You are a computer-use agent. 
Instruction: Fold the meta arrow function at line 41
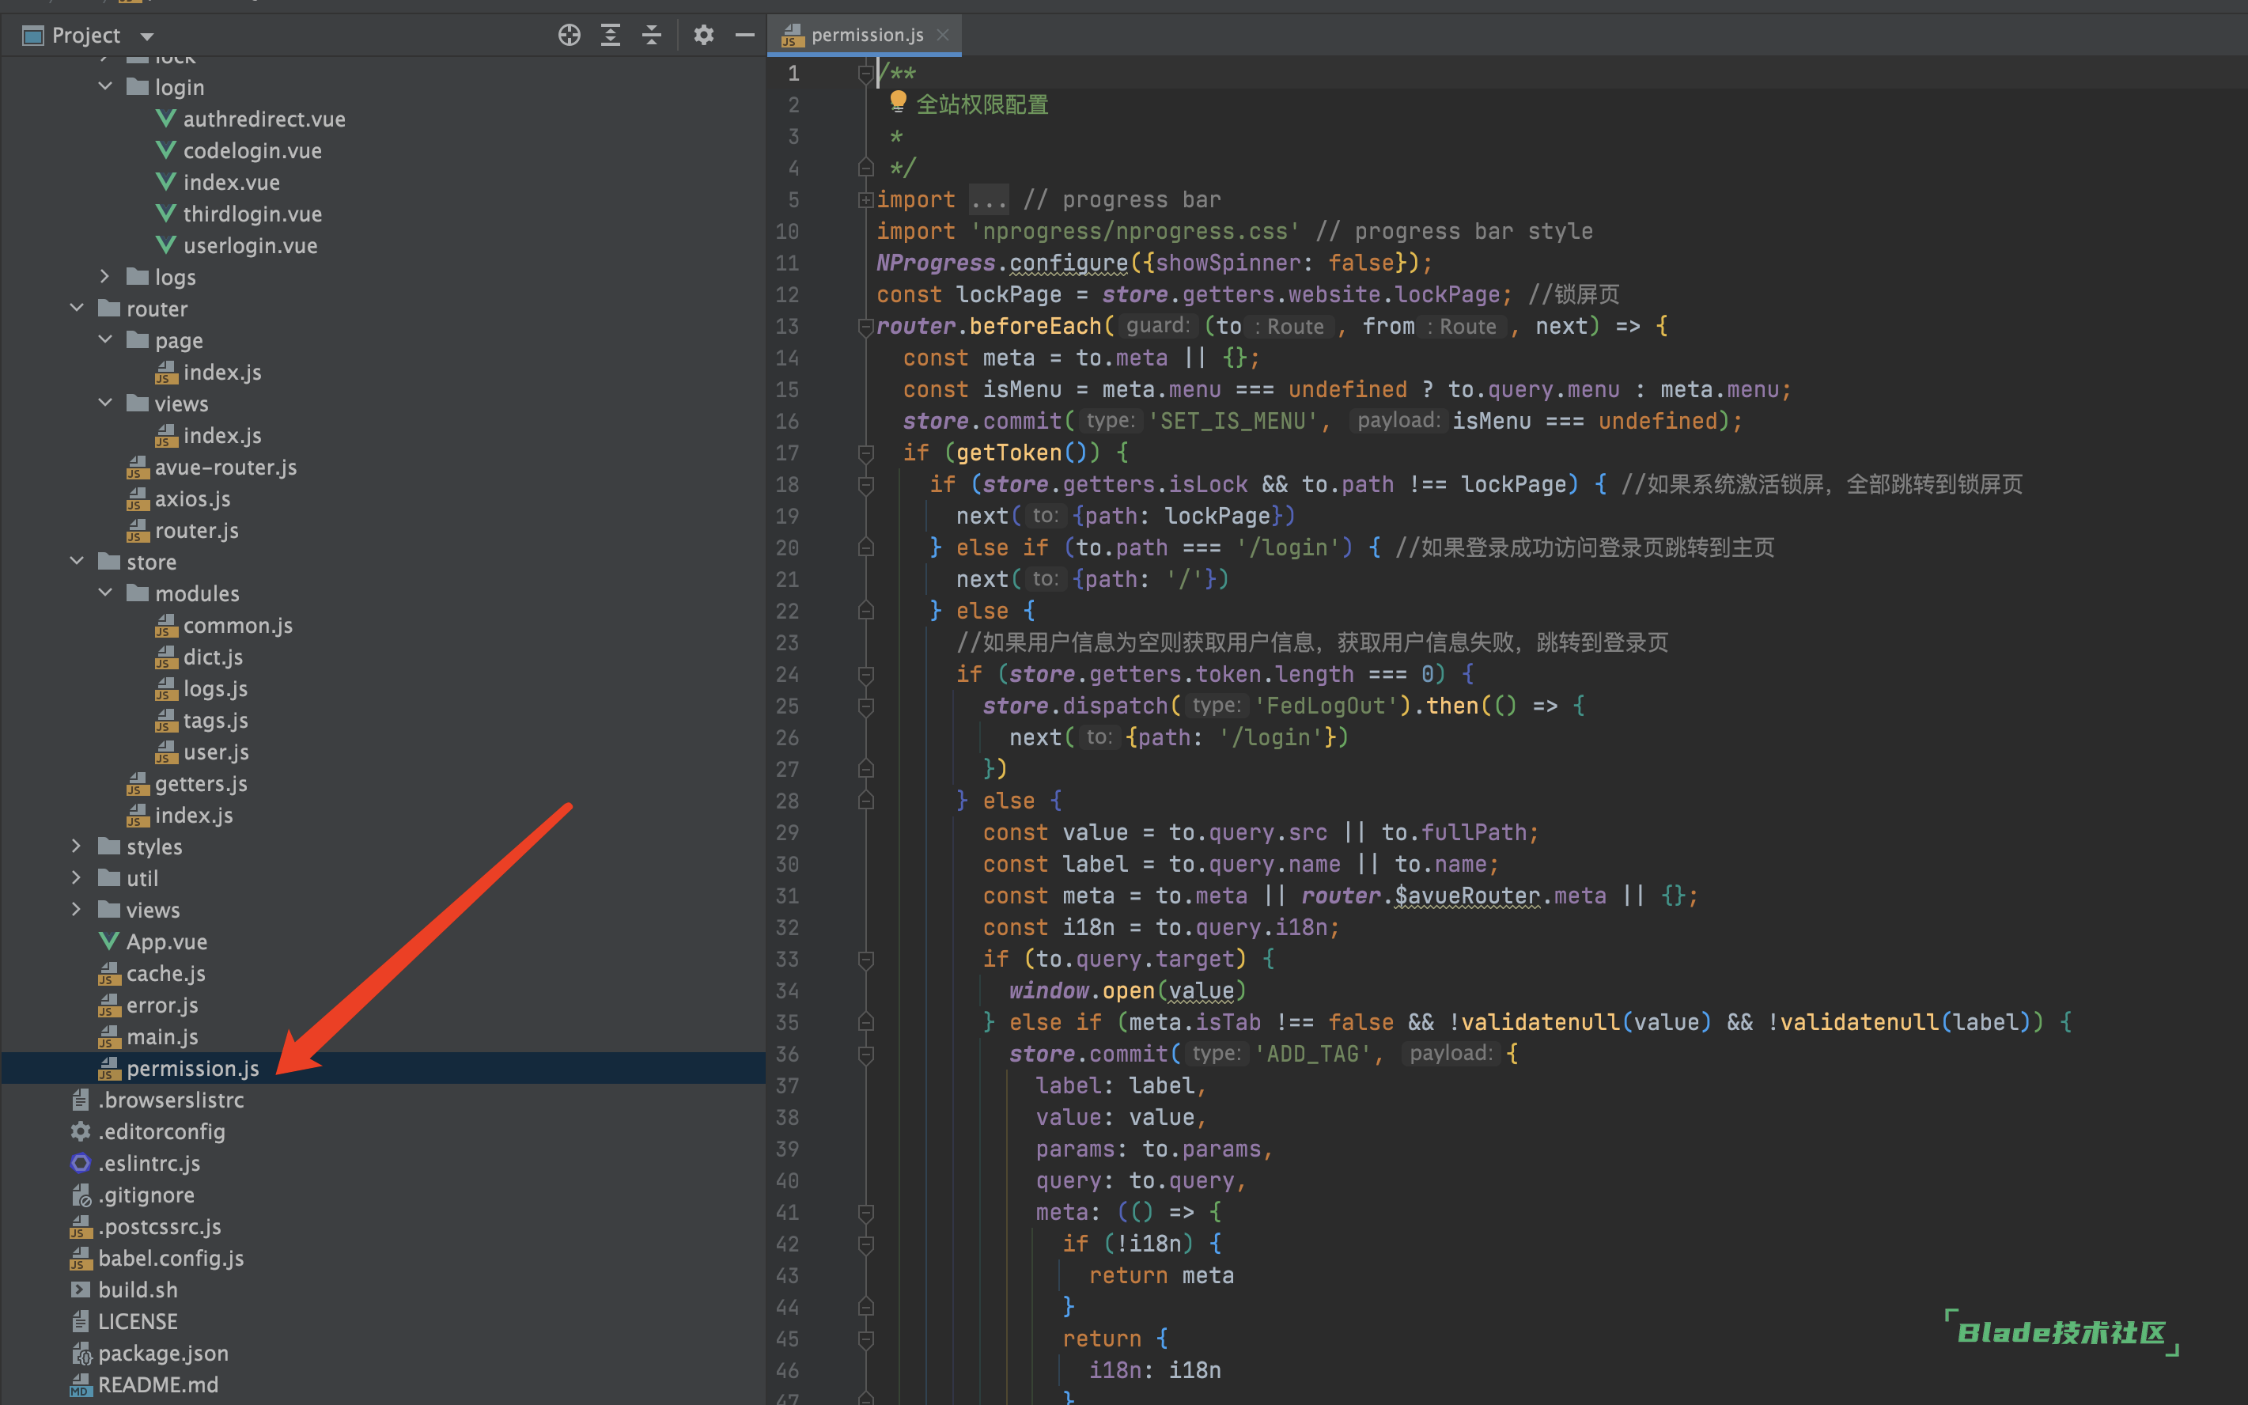pyautogui.click(x=866, y=1212)
